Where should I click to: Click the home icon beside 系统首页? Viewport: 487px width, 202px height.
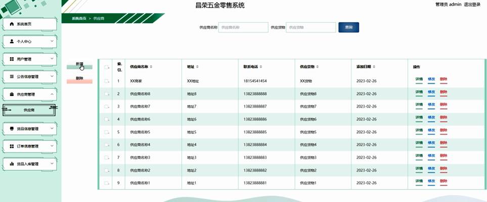[x=12, y=24]
